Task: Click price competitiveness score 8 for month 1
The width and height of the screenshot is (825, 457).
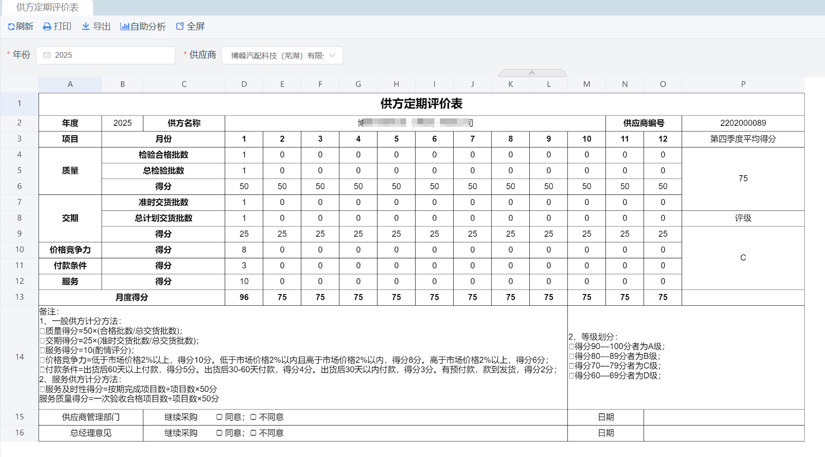Action: (244, 250)
